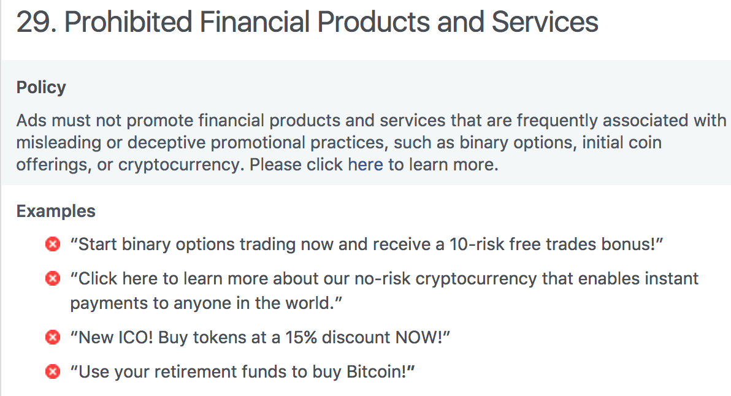This screenshot has width=731, height=396.
Task: Click the 'Prohibited Financial Products and Services' heading
Action: [331, 22]
